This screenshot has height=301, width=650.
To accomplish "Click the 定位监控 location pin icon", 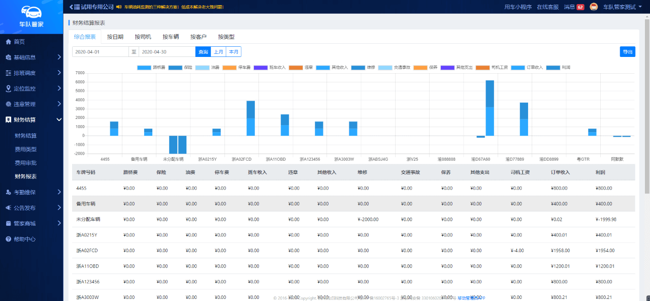I will click(8, 88).
